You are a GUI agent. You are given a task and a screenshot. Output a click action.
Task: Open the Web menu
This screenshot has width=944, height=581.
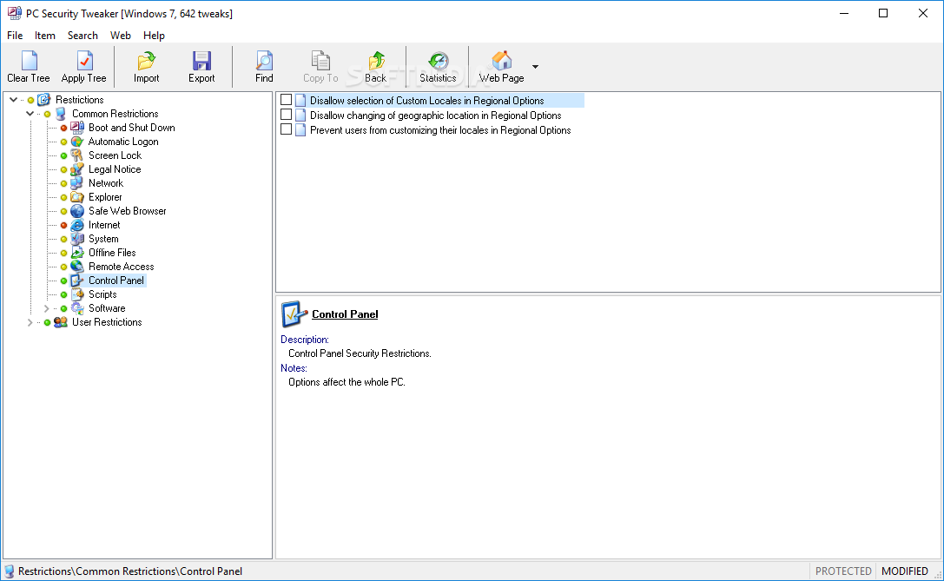(x=121, y=36)
